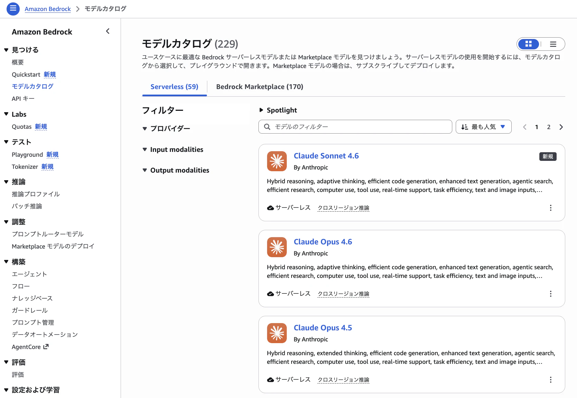Open フロー in the sidebar
The image size is (577, 398).
(x=21, y=286)
